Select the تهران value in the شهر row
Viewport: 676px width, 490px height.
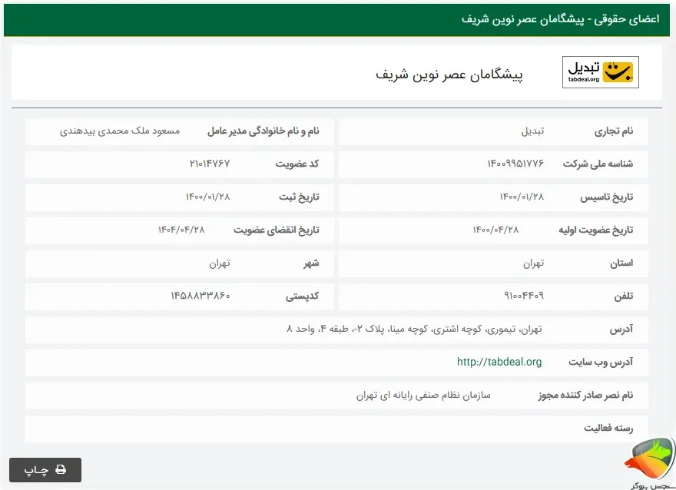tap(220, 263)
